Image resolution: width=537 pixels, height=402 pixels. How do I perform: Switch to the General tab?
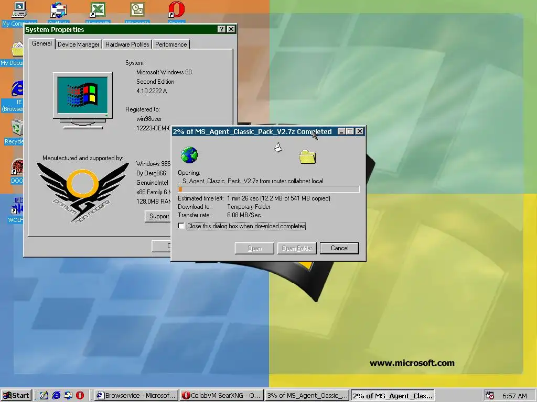point(42,43)
